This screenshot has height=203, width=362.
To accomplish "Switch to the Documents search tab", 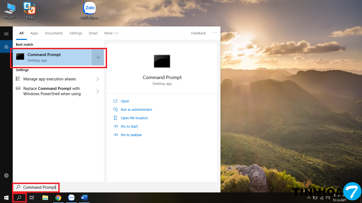I will pyautogui.click(x=54, y=33).
